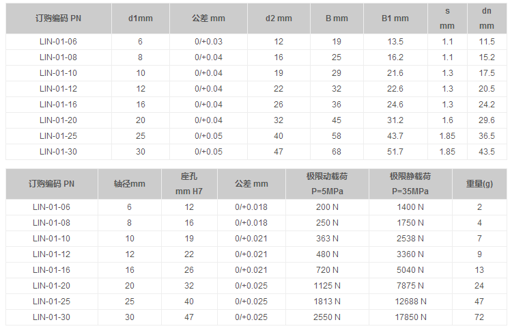
Task: Click the dn mm column header
Action: coord(487,18)
